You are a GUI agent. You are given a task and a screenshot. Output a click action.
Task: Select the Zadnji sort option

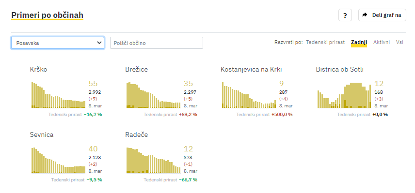click(359, 43)
